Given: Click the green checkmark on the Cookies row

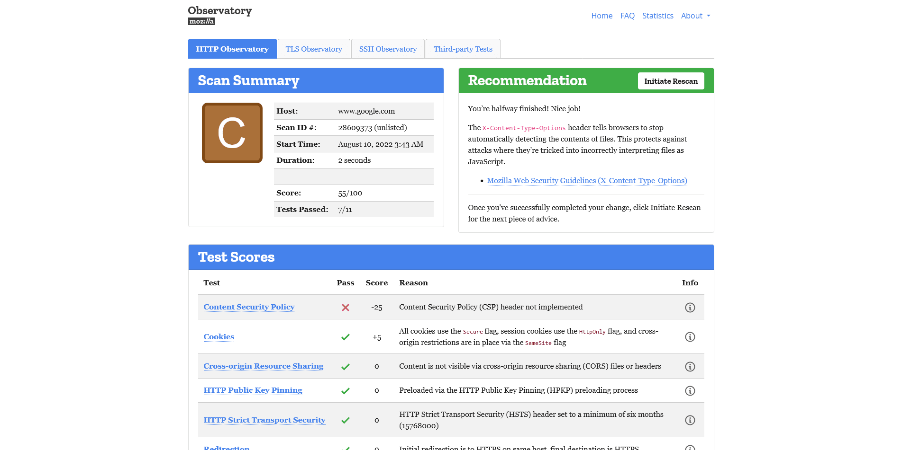Looking at the screenshot, I should click(346, 336).
